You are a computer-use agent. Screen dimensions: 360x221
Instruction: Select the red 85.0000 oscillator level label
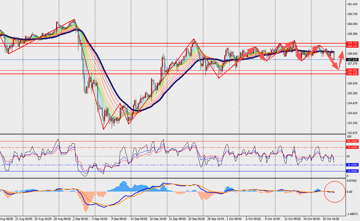(352, 141)
